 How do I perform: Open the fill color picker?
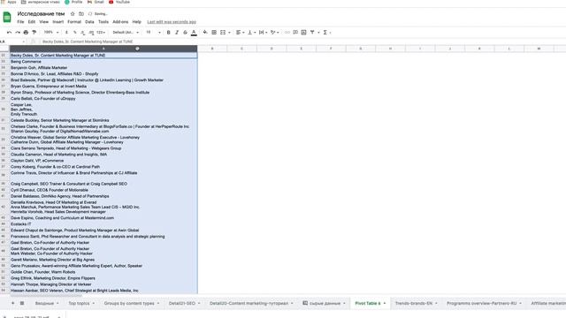[x=205, y=33]
